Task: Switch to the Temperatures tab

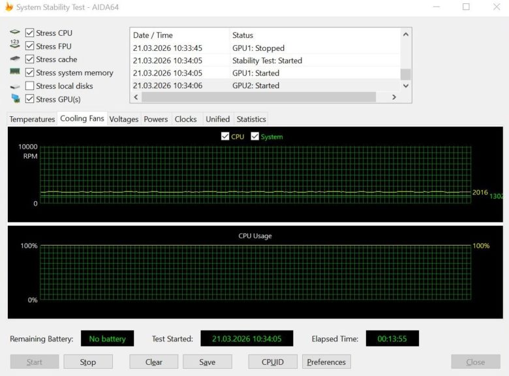Action: pyautogui.click(x=32, y=119)
